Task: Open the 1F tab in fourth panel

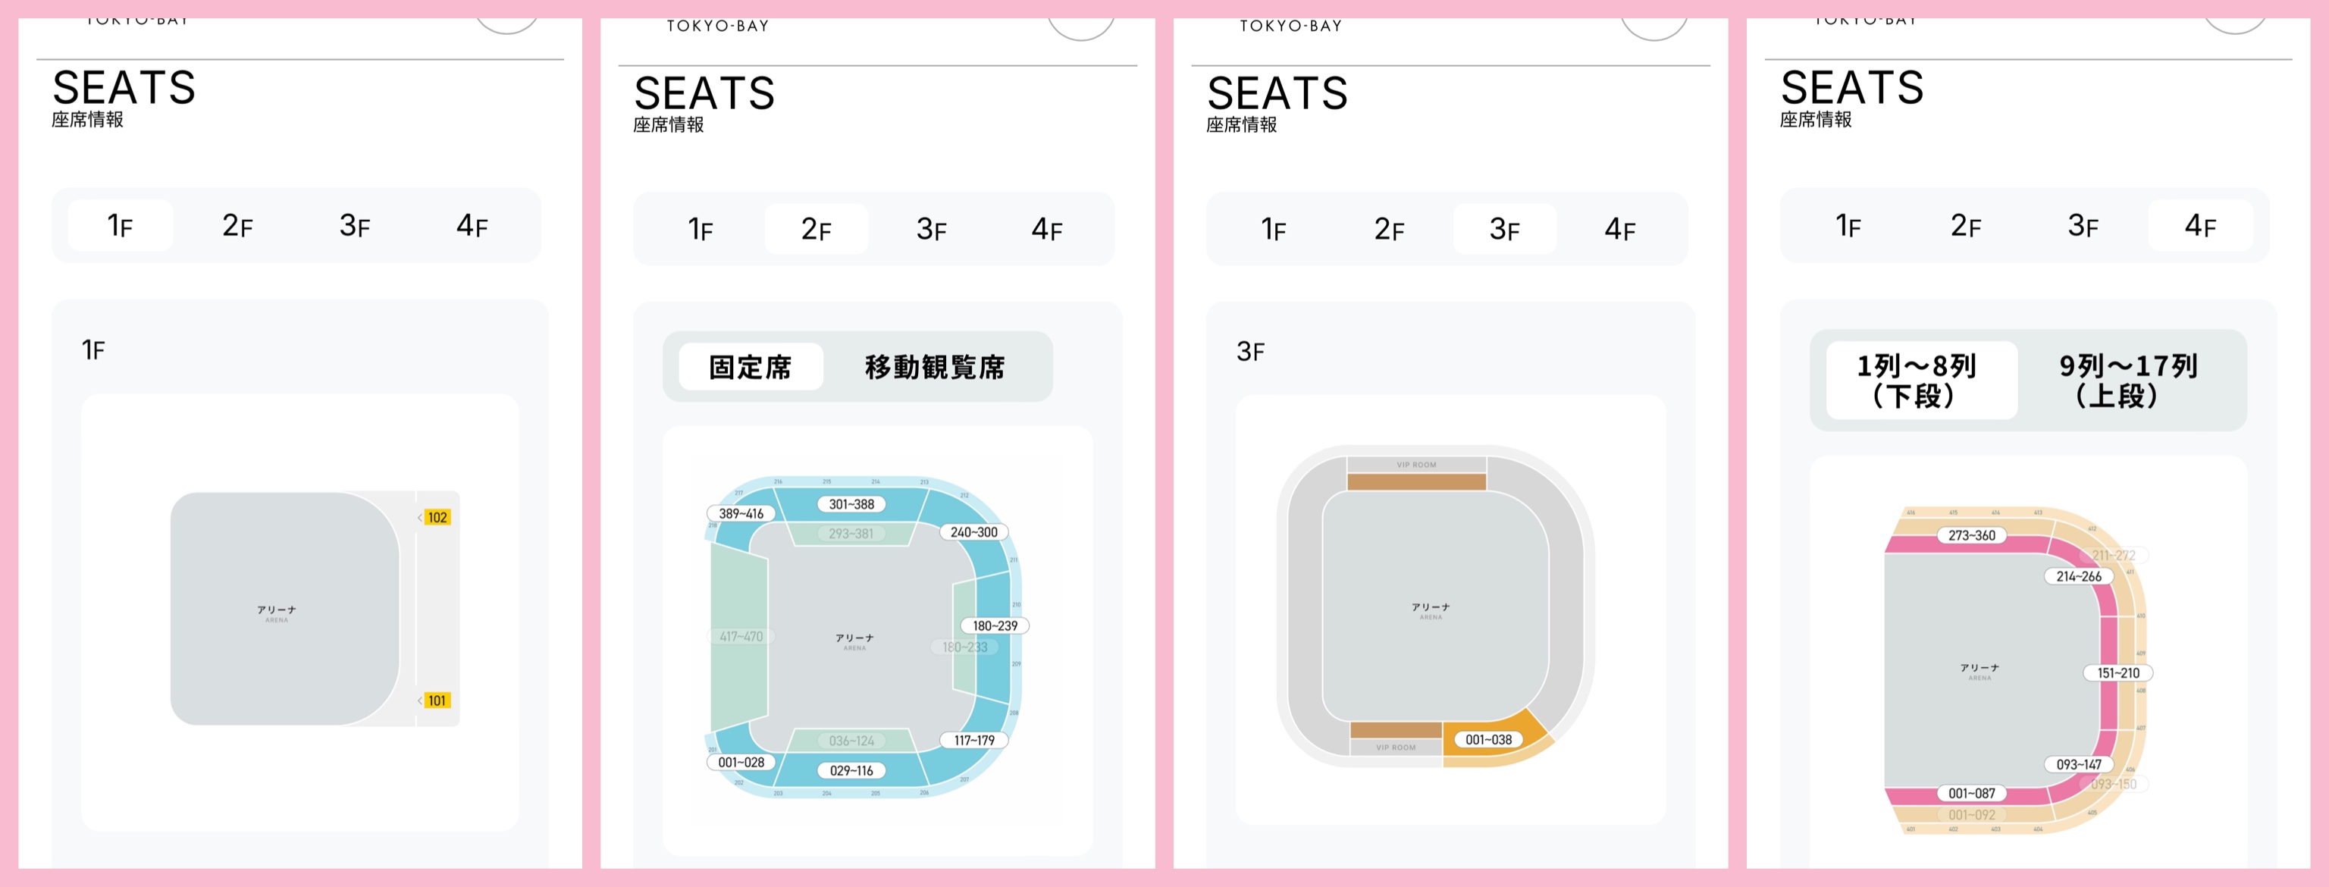Action: pyautogui.click(x=1848, y=225)
